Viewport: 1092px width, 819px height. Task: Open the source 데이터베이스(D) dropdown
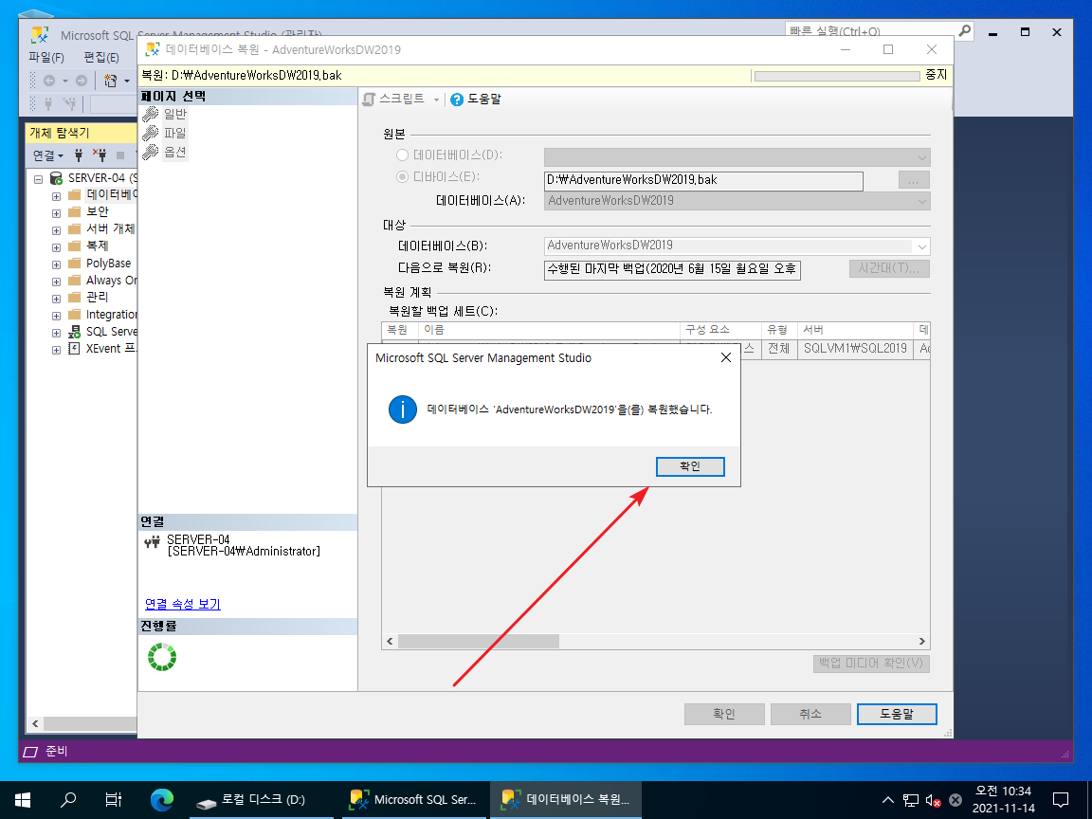[737, 156]
